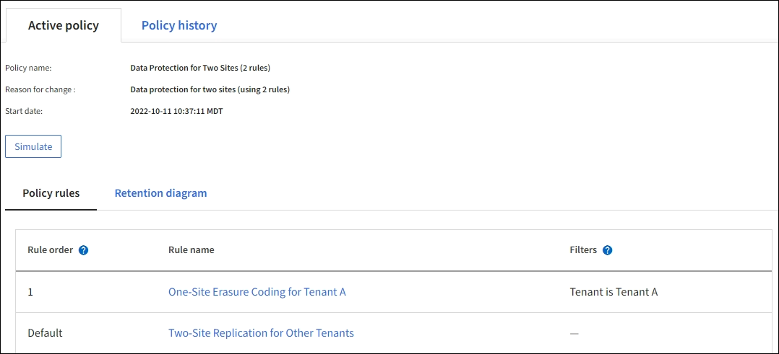Click the Filters column header text
The height and width of the screenshot is (354, 779).
[x=583, y=250]
